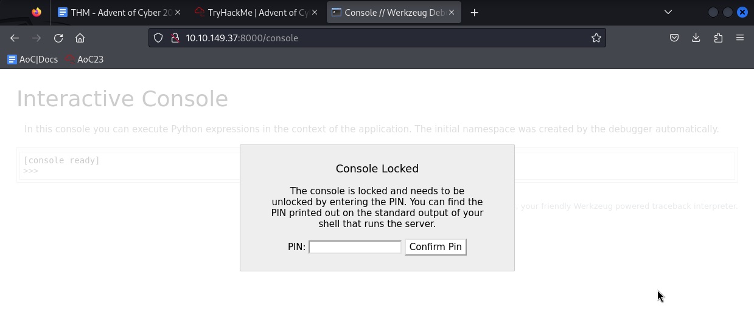
Task: Open the AoC23 bookmark
Action: click(85, 59)
